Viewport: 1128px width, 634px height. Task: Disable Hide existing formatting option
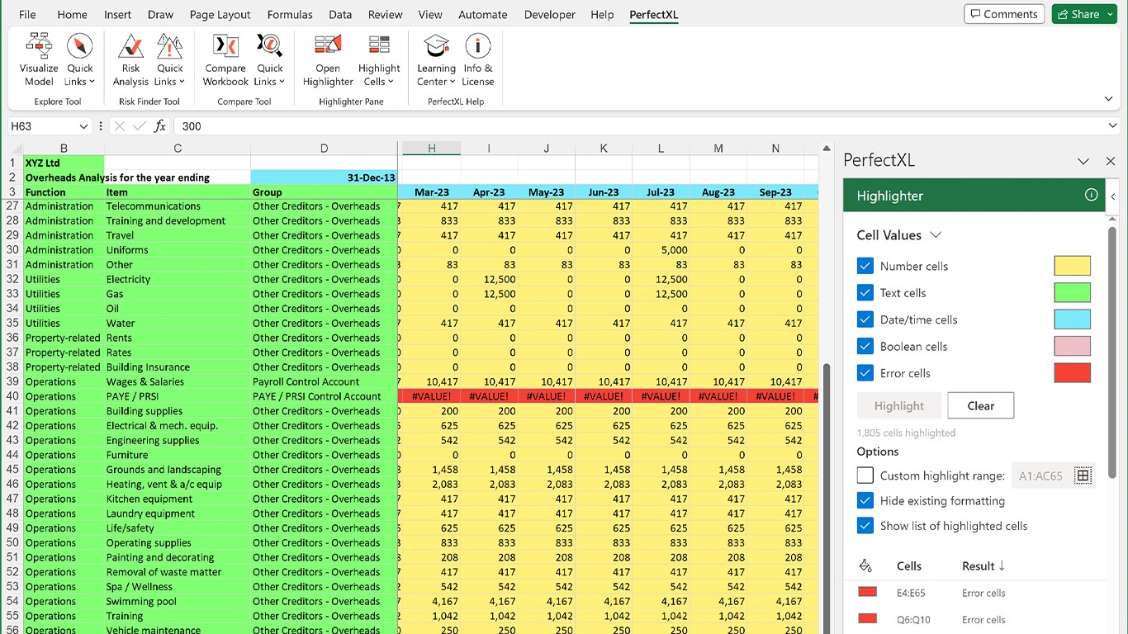click(x=865, y=500)
